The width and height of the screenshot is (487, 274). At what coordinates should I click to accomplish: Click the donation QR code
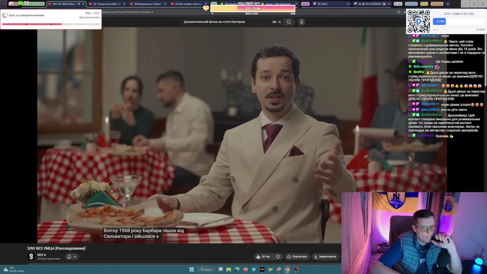[x=419, y=21]
